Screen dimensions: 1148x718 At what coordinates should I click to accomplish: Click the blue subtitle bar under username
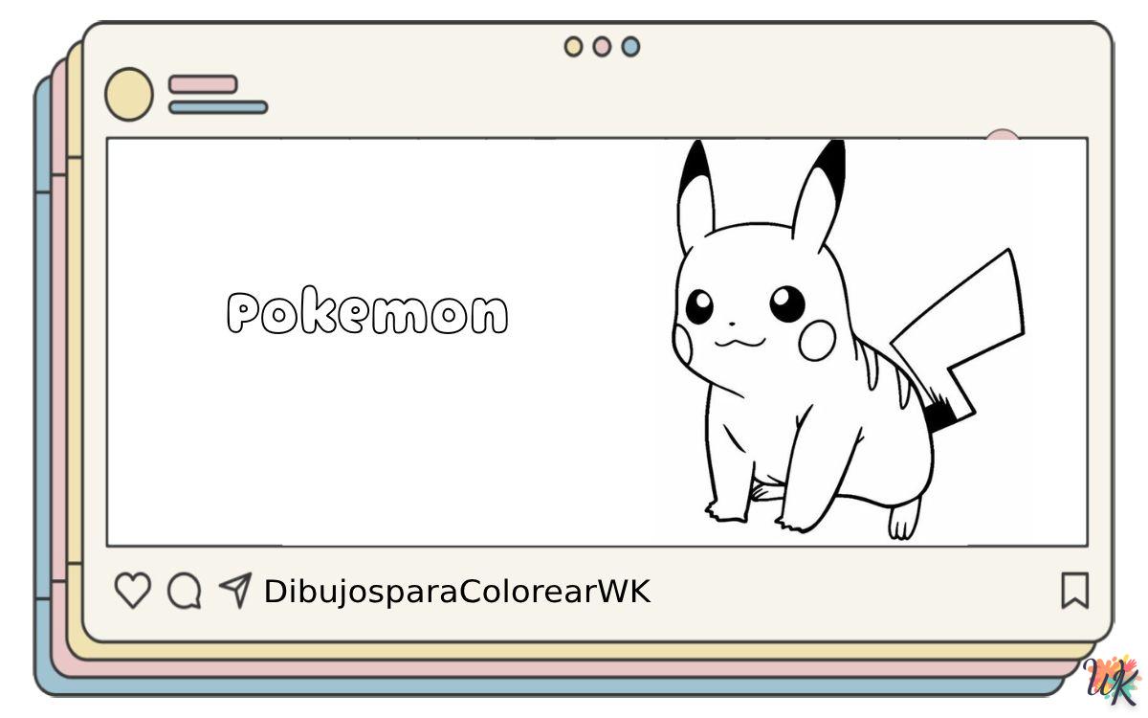pyautogui.click(x=218, y=107)
